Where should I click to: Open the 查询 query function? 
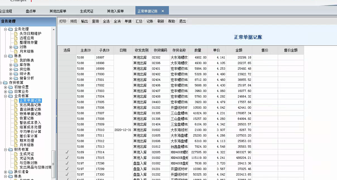pyautogui.click(x=95, y=21)
